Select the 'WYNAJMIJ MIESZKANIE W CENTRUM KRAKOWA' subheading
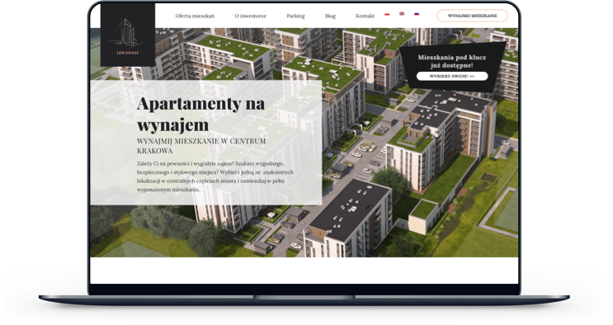 click(x=201, y=146)
